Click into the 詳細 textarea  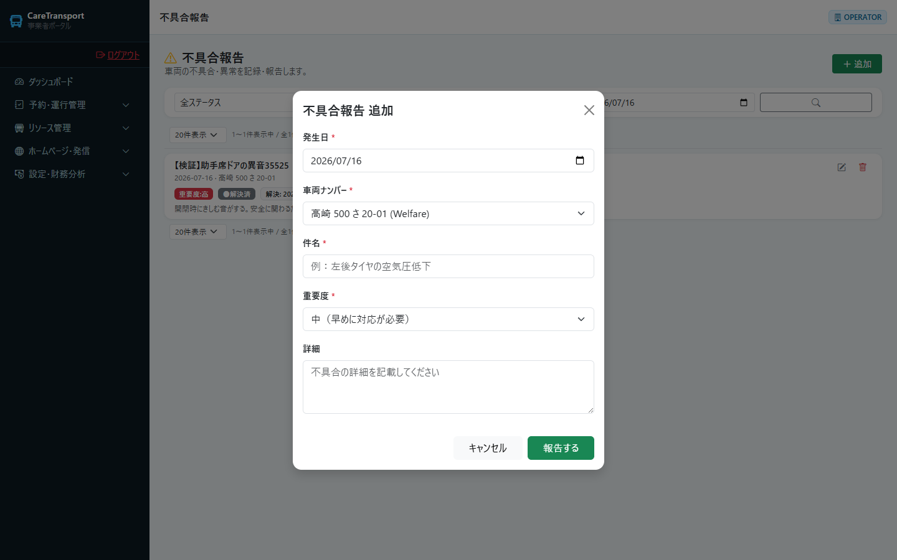coord(448,387)
